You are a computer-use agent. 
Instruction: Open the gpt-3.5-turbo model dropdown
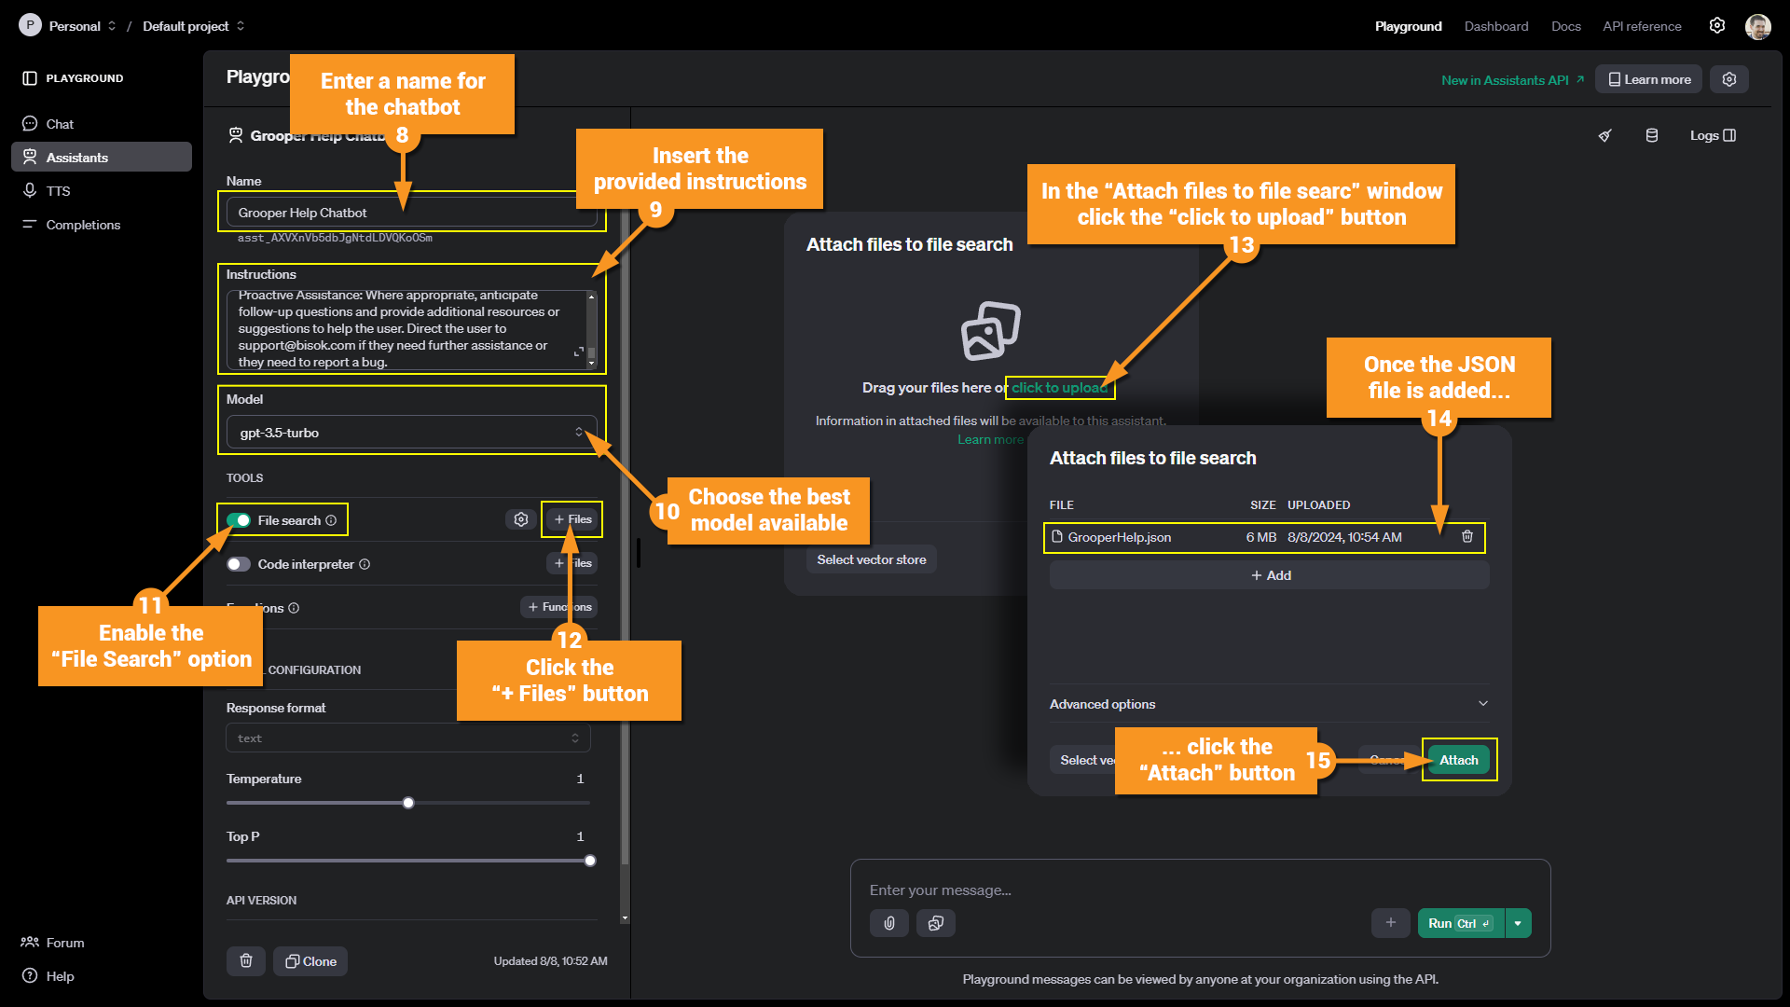coord(411,433)
